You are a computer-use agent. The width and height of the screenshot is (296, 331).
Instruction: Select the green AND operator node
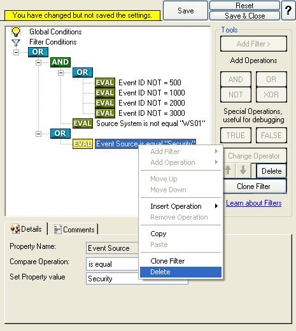click(60, 62)
